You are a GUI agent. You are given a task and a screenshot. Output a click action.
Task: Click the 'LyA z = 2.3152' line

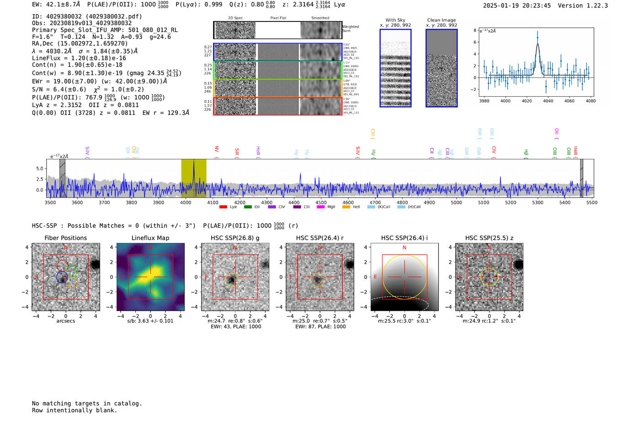click(57, 105)
